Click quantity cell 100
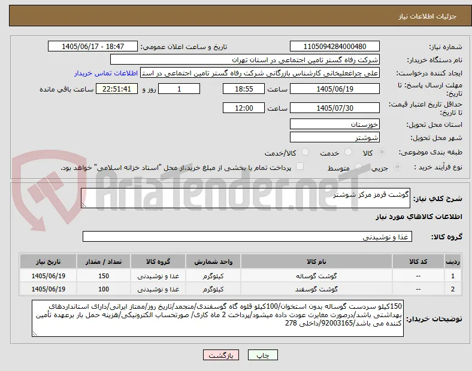 point(104,289)
